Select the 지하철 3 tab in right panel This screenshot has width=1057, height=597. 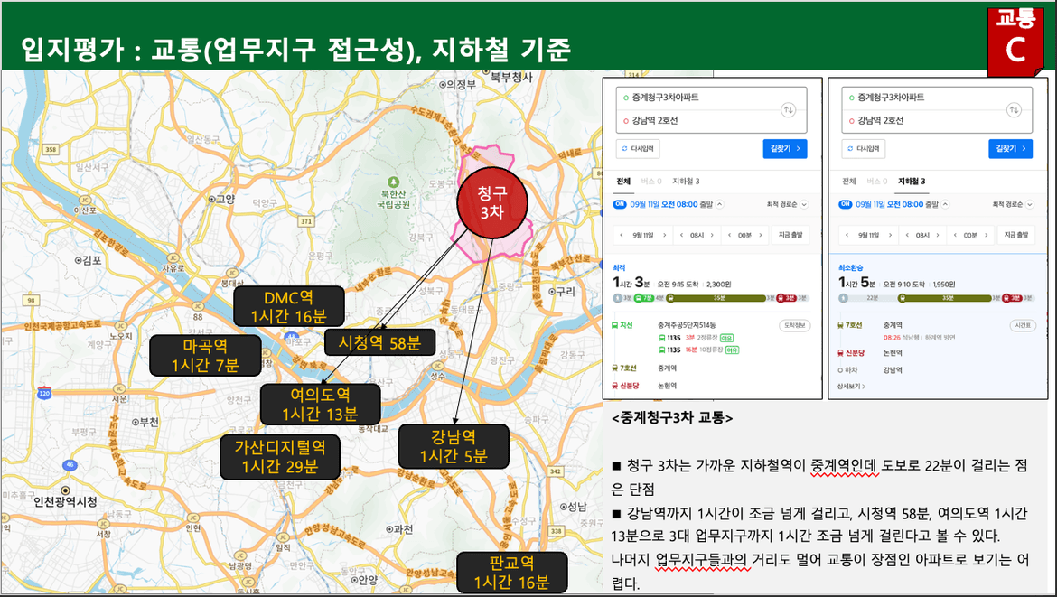click(x=912, y=182)
